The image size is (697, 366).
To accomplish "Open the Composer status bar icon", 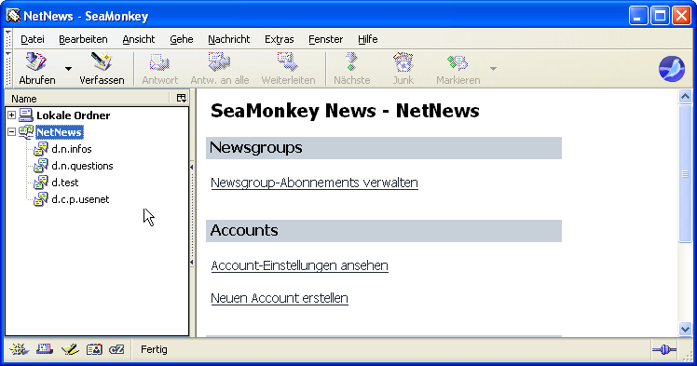I will click(x=70, y=349).
